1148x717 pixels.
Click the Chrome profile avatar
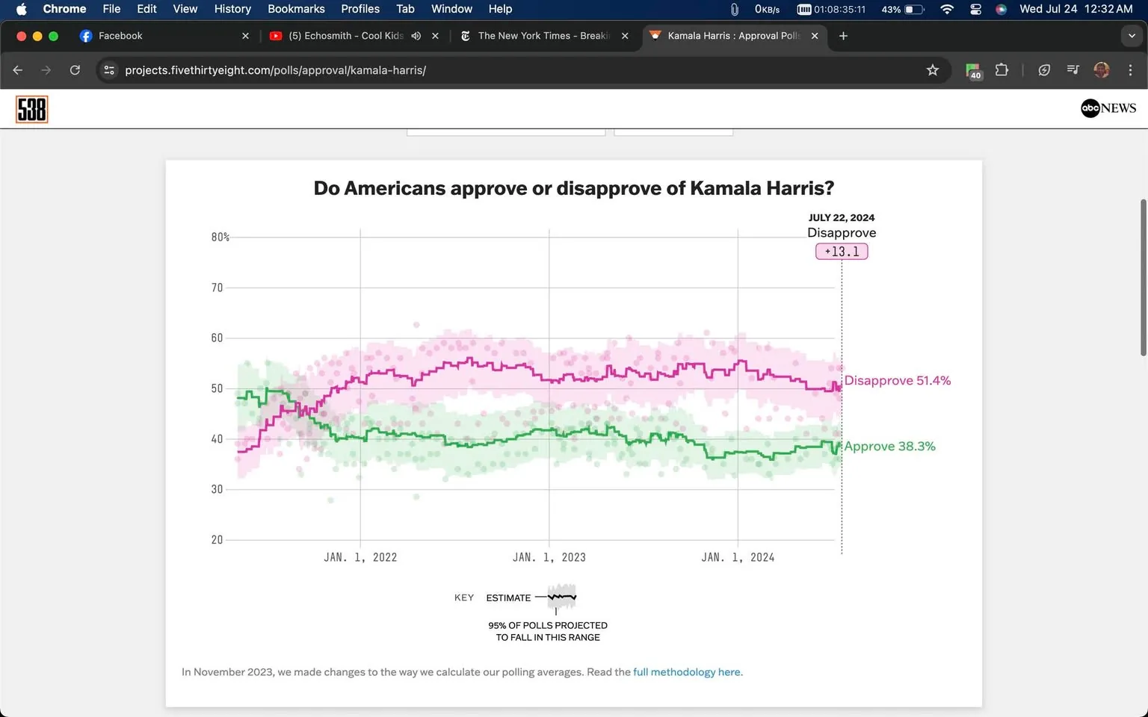[x=1101, y=69]
